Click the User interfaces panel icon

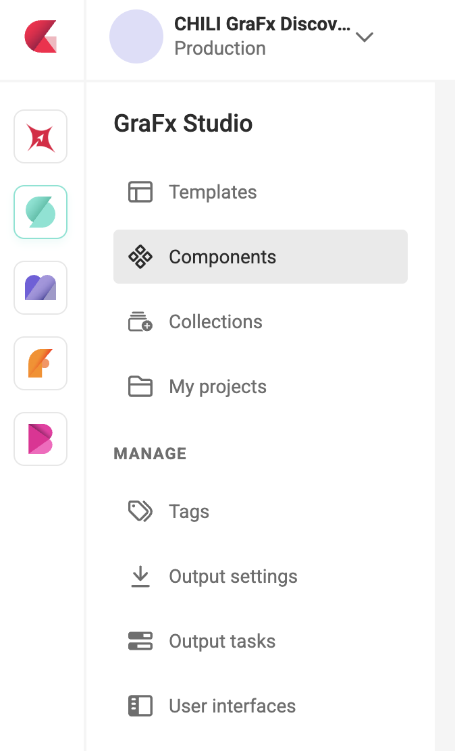pos(140,706)
